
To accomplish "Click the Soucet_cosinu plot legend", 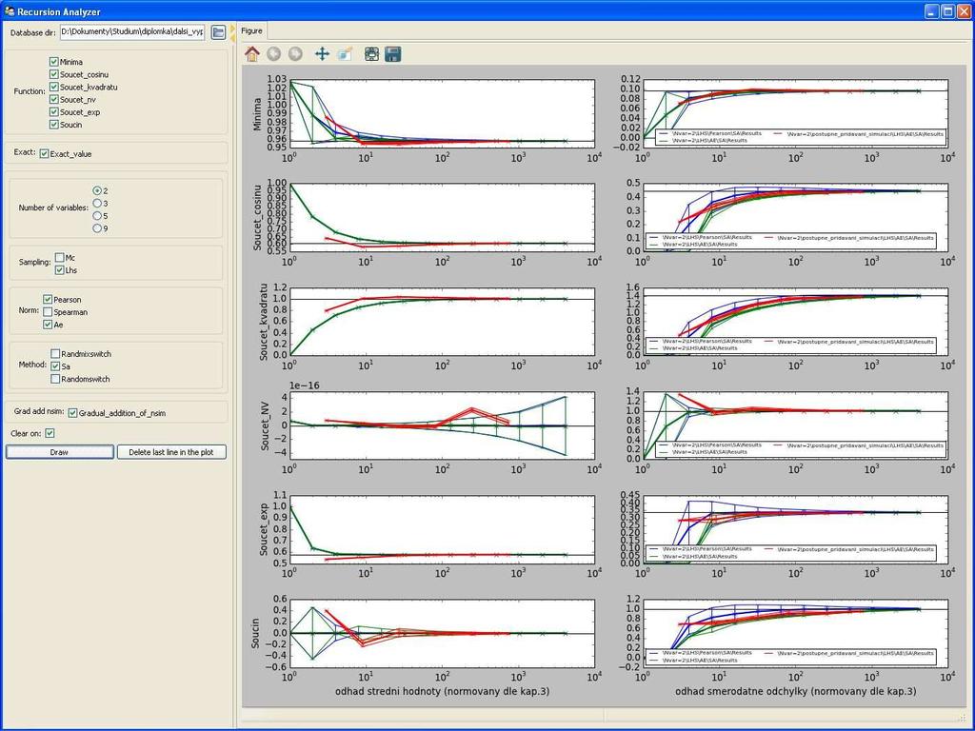I will point(790,241).
